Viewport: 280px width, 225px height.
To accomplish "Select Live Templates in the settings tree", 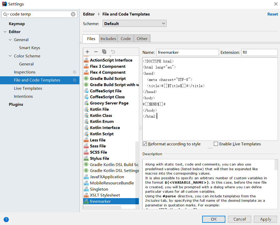I will pos(28,88).
